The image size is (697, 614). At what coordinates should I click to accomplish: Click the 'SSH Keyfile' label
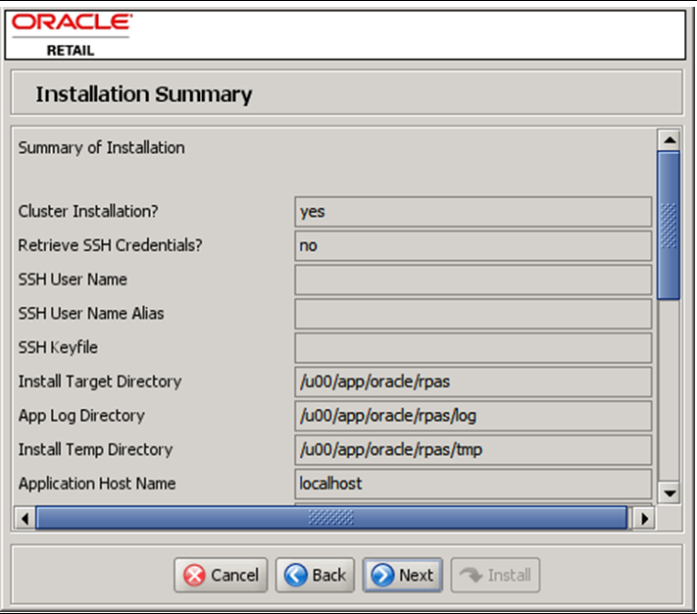(58, 347)
